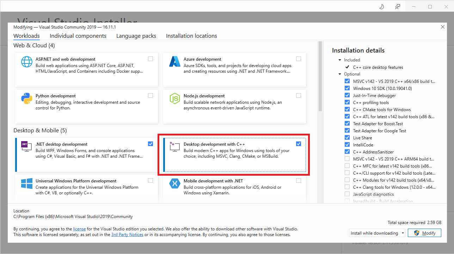Select the Universal Windows Platform icon
Viewport: 454px width, 254px height.
coord(26,183)
